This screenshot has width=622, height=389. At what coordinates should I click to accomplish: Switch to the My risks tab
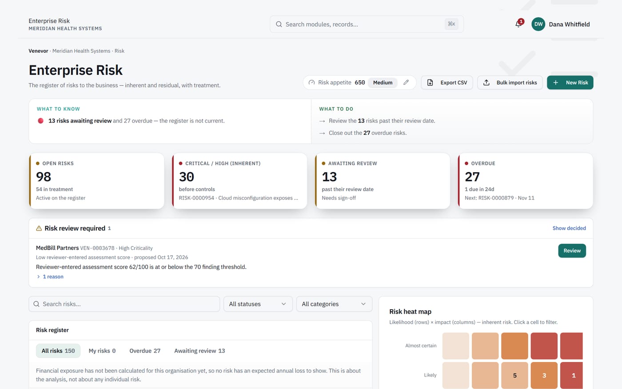tap(102, 351)
